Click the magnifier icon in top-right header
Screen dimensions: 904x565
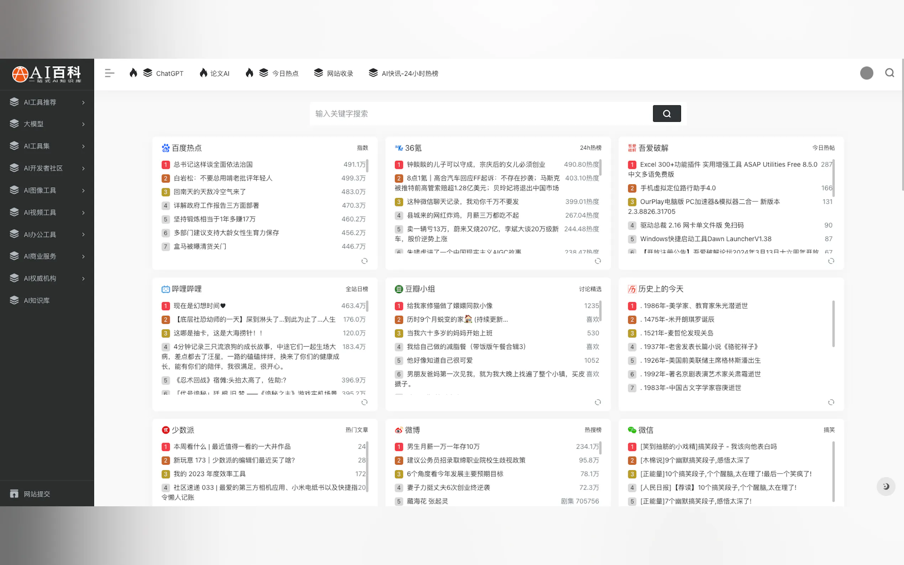pyautogui.click(x=889, y=73)
